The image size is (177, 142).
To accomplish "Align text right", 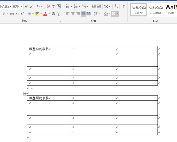I will tap(78, 14).
